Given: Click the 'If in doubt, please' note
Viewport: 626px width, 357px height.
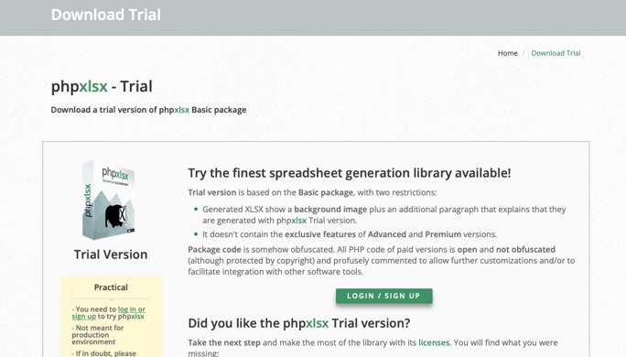Looking at the screenshot, I should click(103, 353).
